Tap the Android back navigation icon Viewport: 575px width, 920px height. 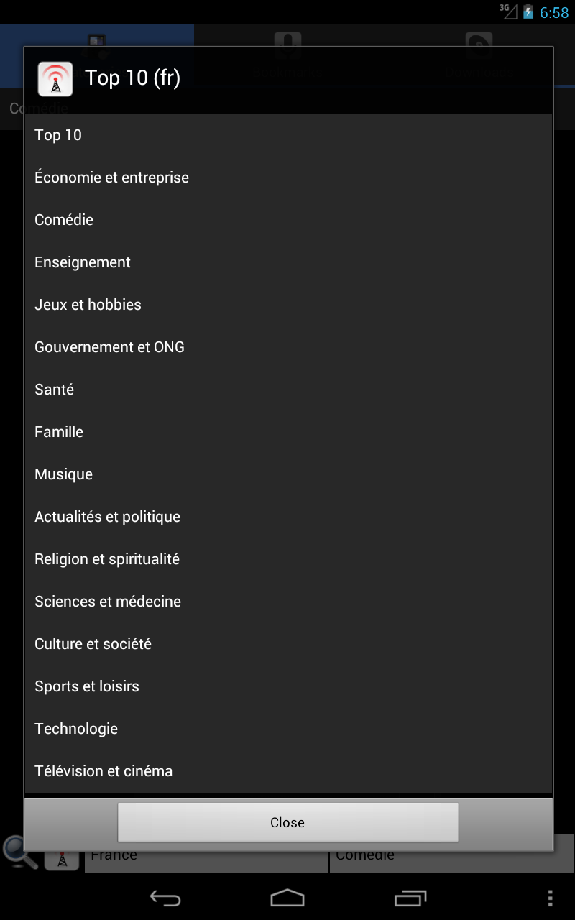(165, 898)
